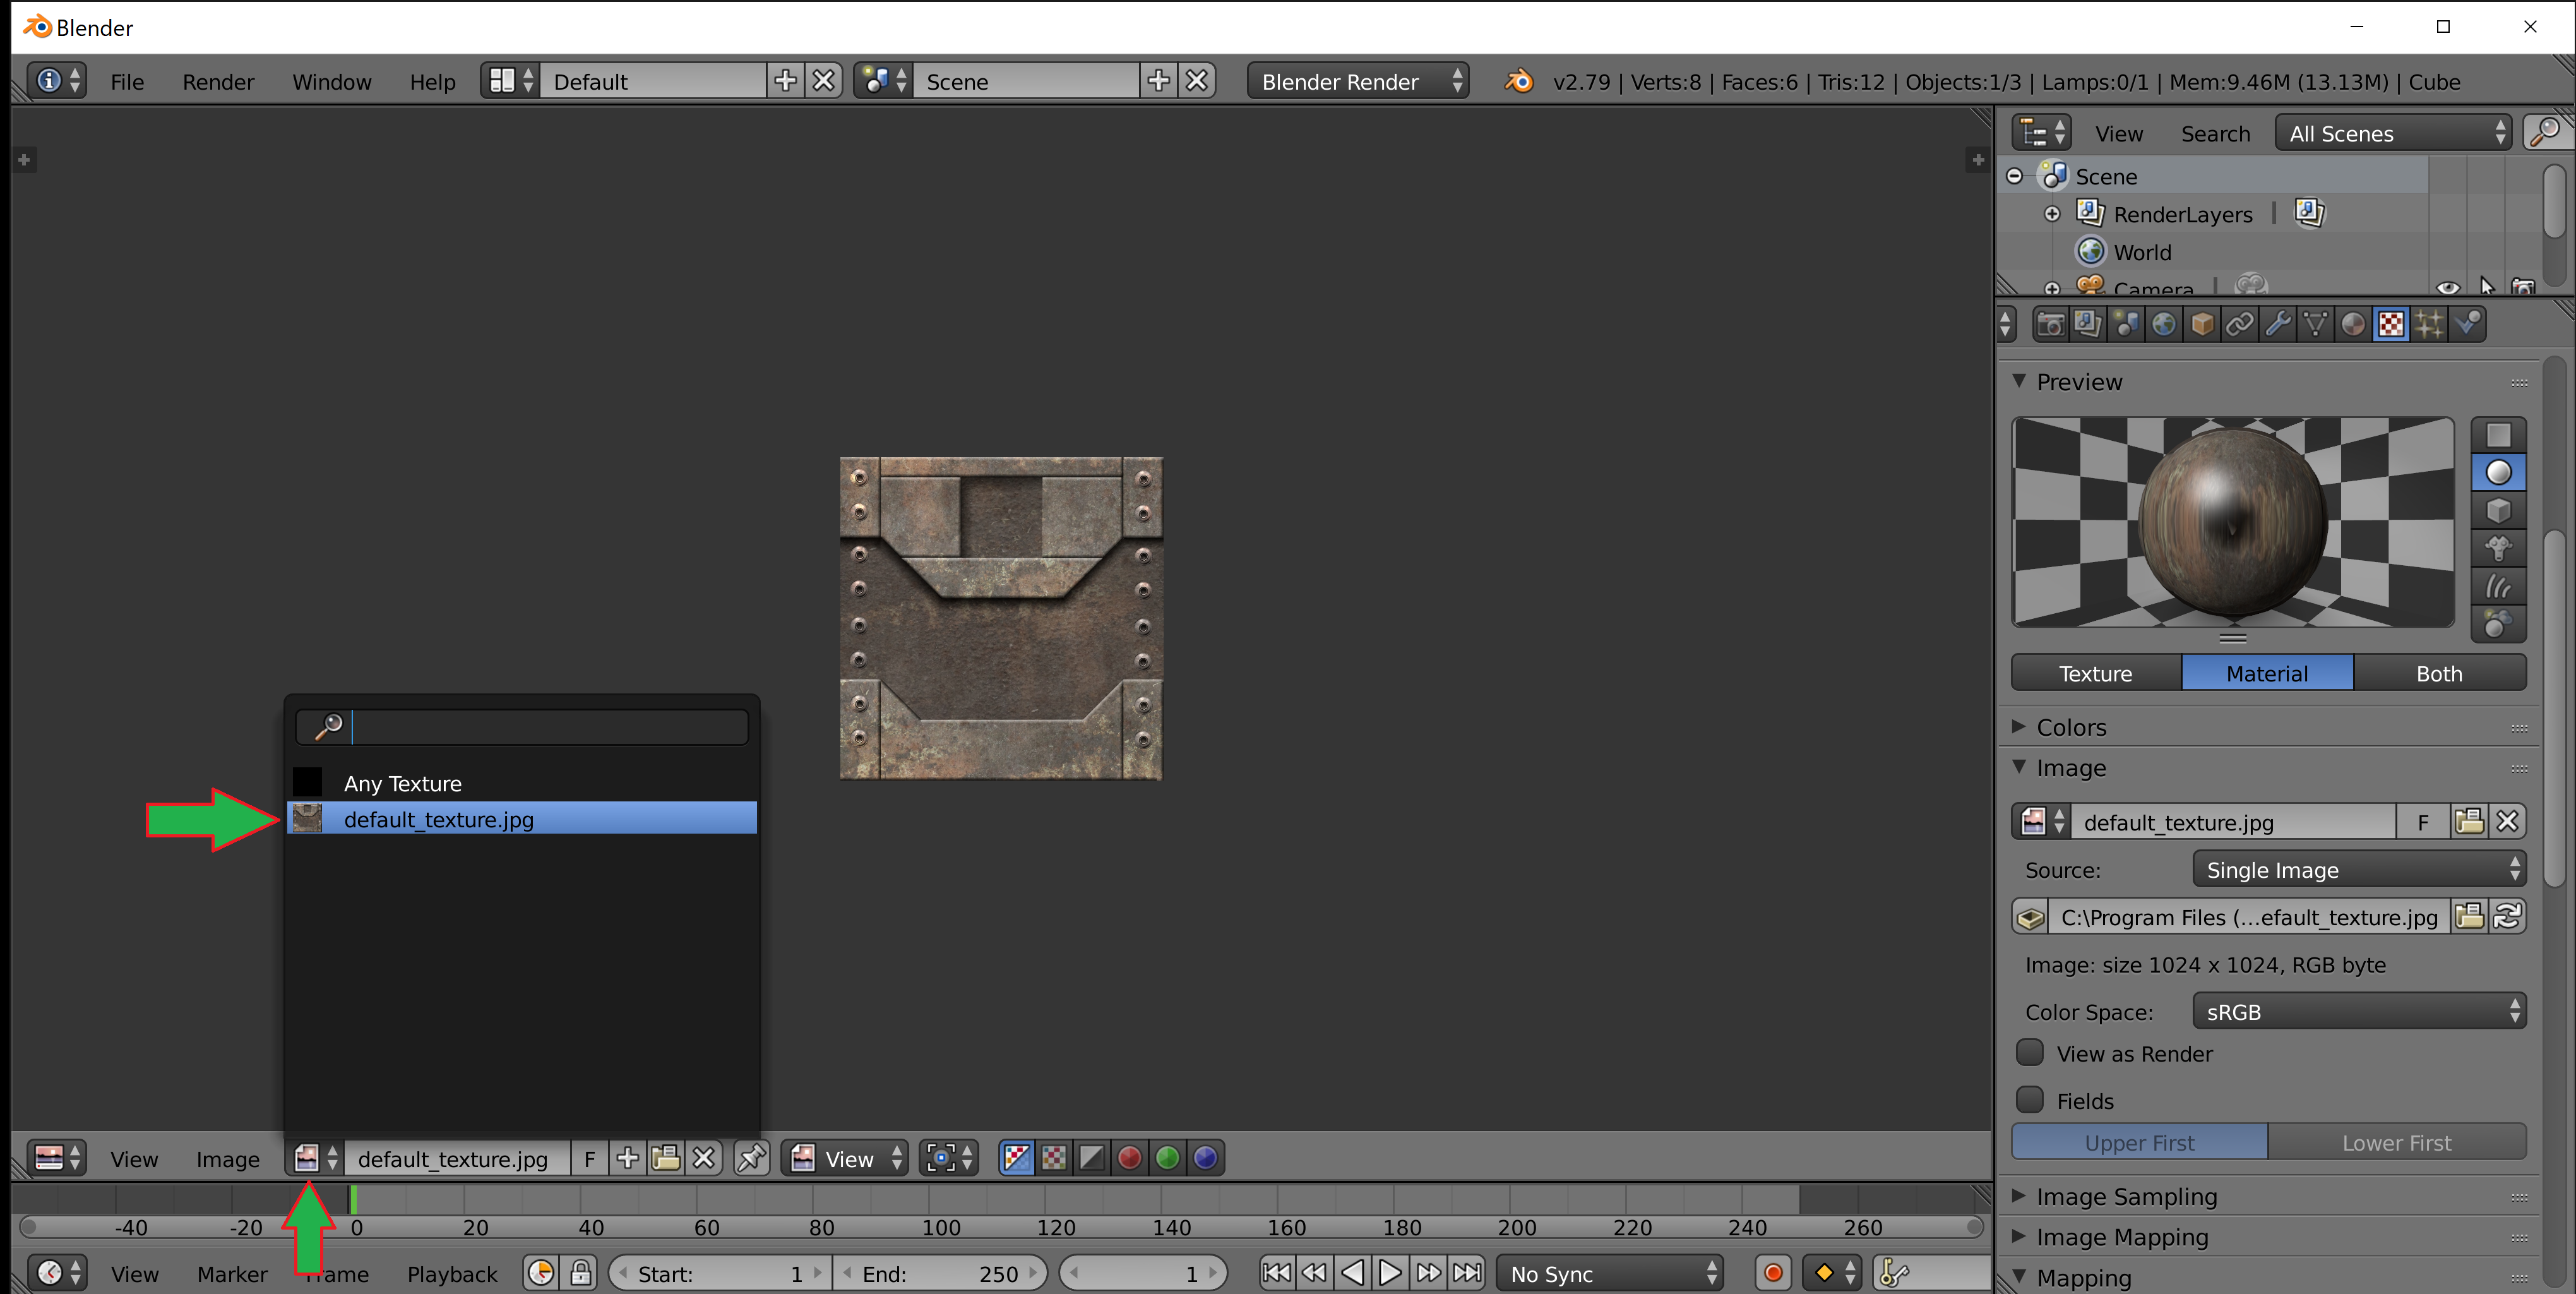Open the Help menu
Image resolution: width=2576 pixels, height=1294 pixels.
tap(432, 82)
